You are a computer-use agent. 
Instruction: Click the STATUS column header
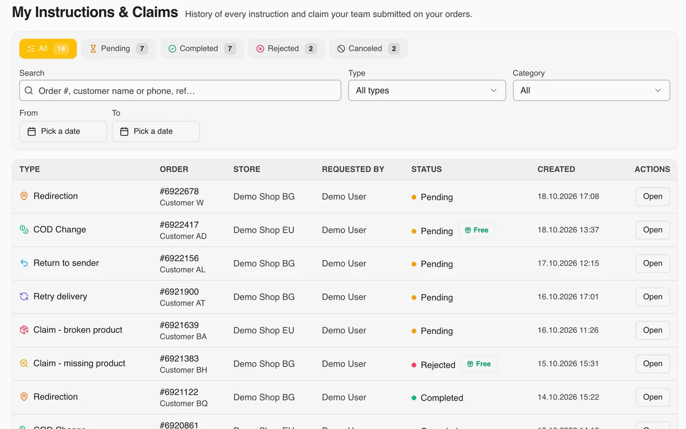(426, 169)
